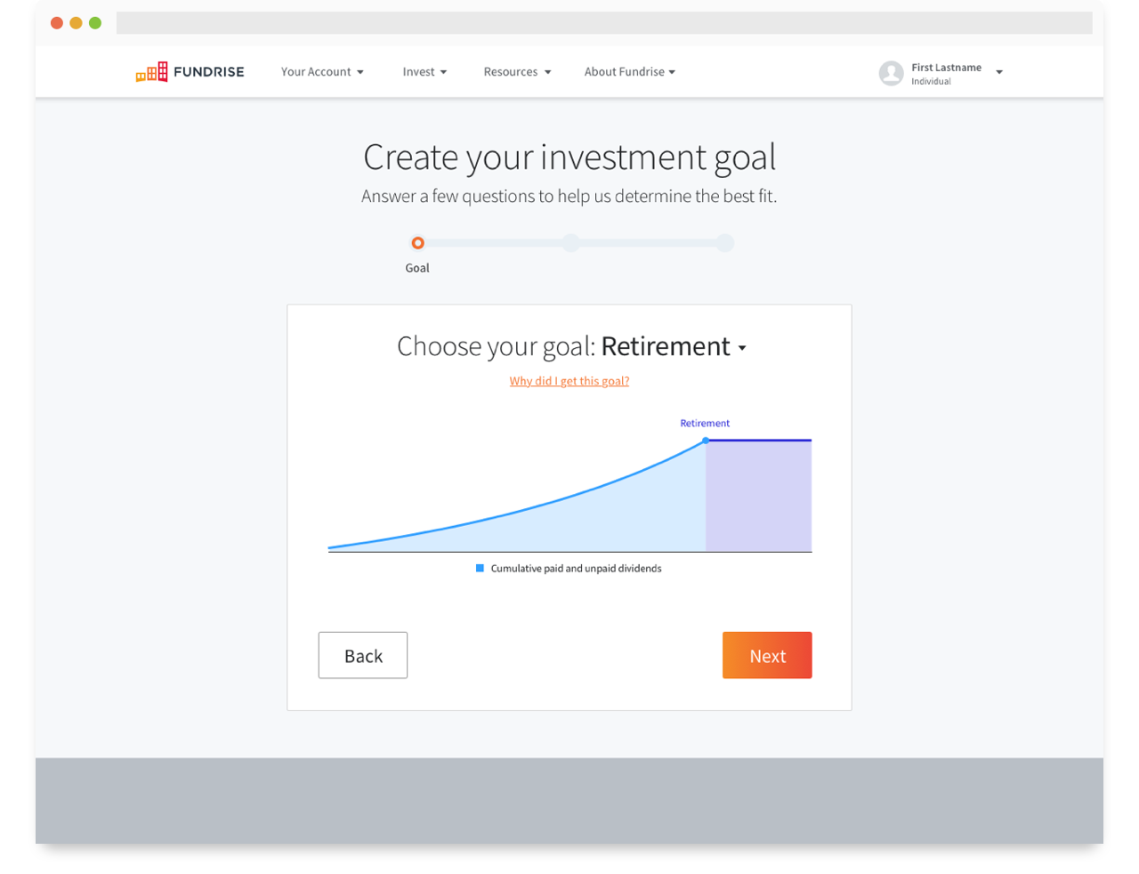Expand the About Fundrise dropdown

pyautogui.click(x=629, y=72)
